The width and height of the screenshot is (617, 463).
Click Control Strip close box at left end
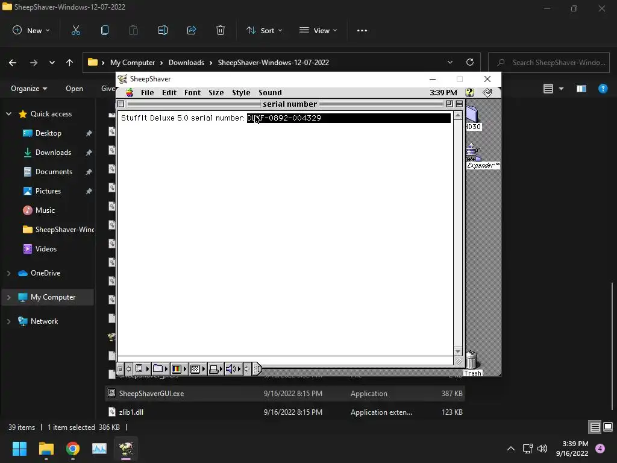tap(121, 369)
